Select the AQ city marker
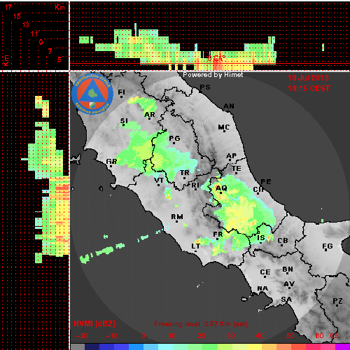The image size is (350, 350). (221, 192)
